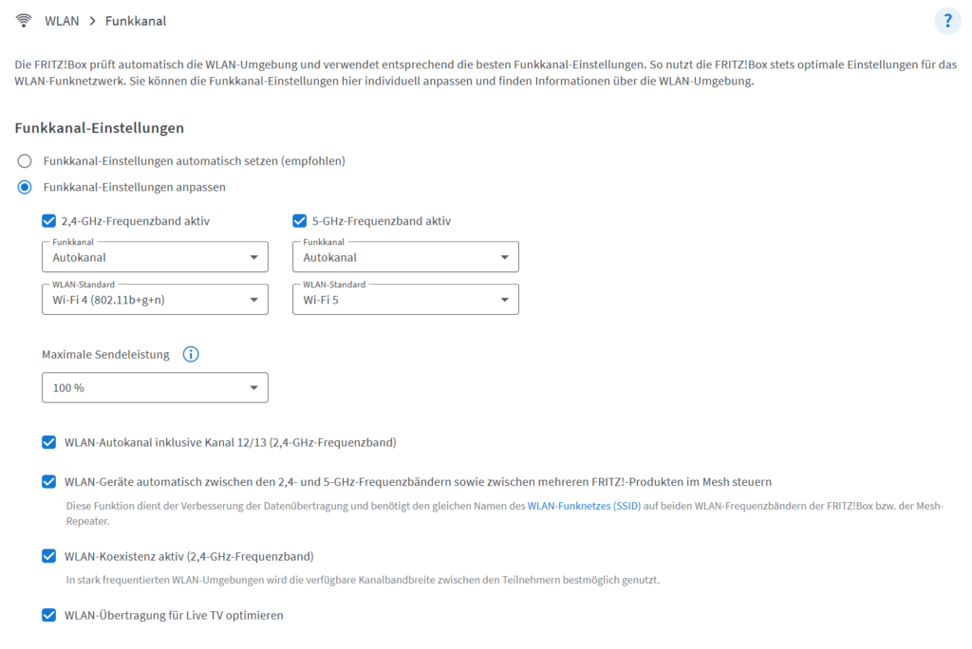972x649 pixels.
Task: Open the 100 % Sendeleistung dropdown
Action: point(155,388)
